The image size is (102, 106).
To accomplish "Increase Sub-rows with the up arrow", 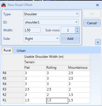I will point(77,28).
